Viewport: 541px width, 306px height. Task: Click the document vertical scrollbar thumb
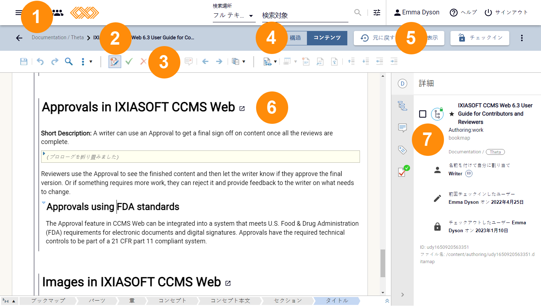[383, 263]
